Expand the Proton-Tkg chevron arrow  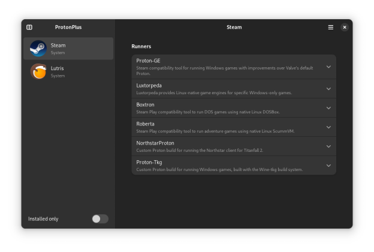pyautogui.click(x=328, y=166)
